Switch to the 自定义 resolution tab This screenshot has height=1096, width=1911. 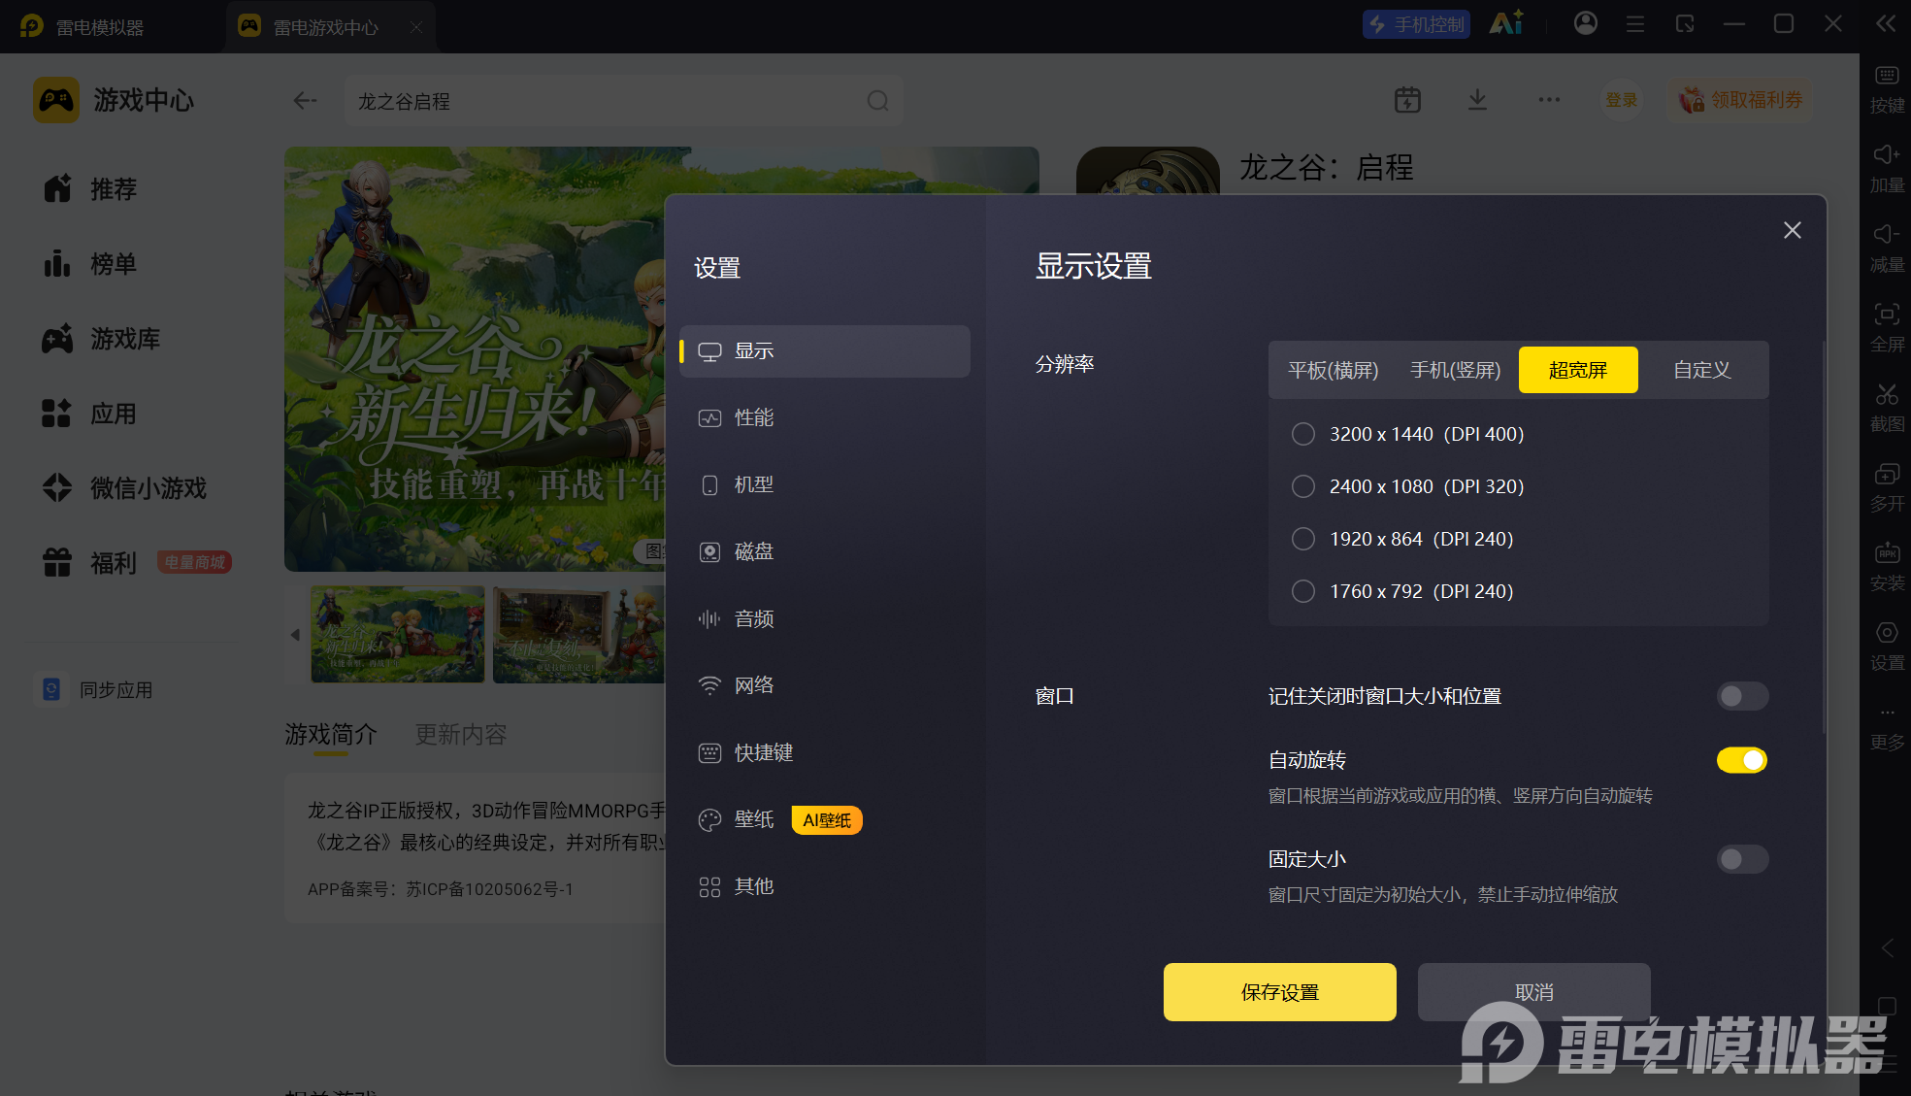click(x=1701, y=370)
